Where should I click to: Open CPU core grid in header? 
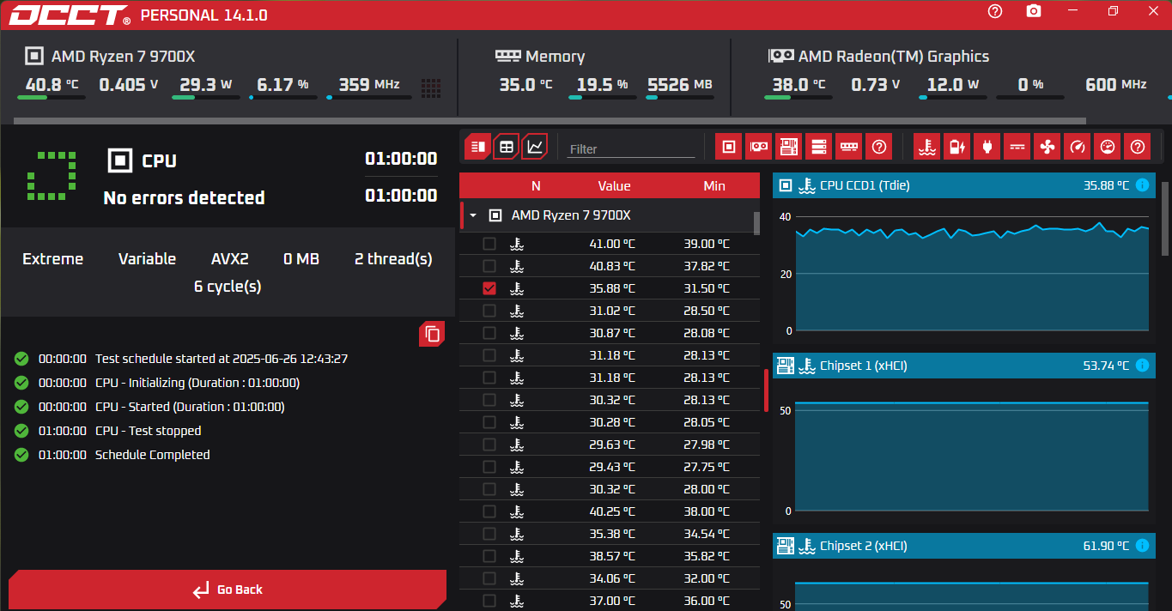[x=431, y=87]
